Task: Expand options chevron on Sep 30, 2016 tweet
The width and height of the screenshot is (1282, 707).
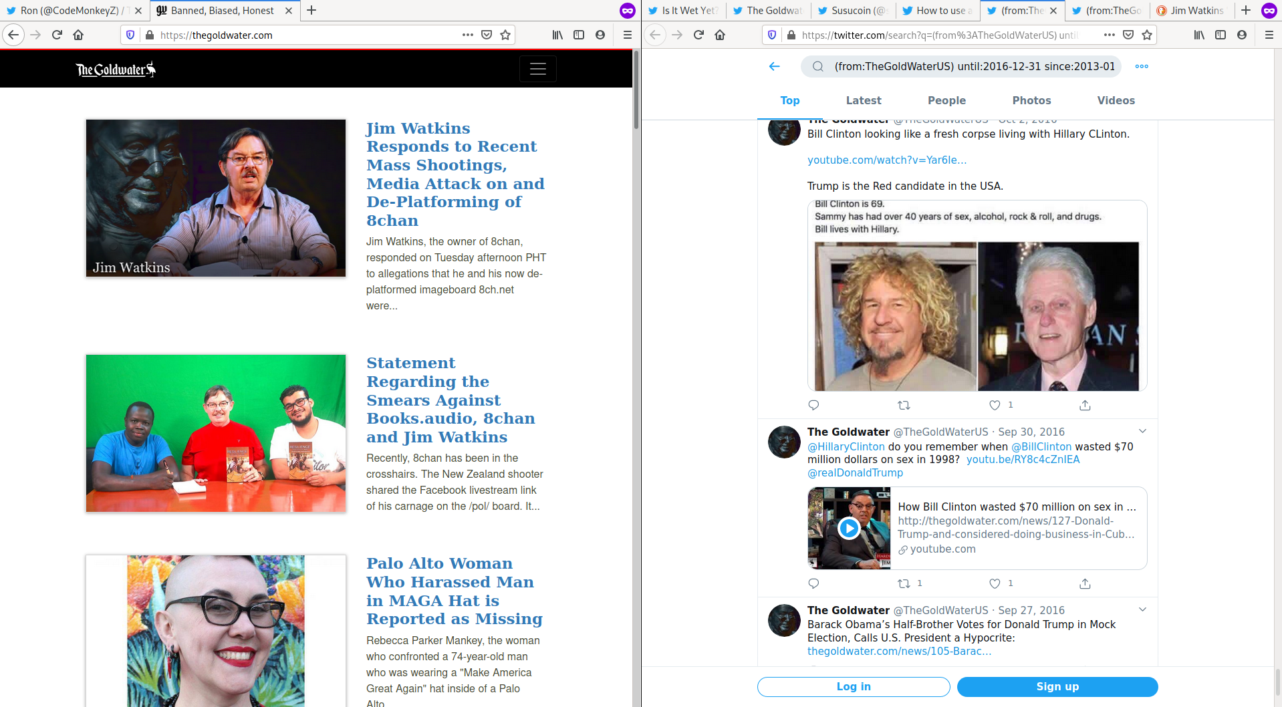Action: click(x=1142, y=431)
